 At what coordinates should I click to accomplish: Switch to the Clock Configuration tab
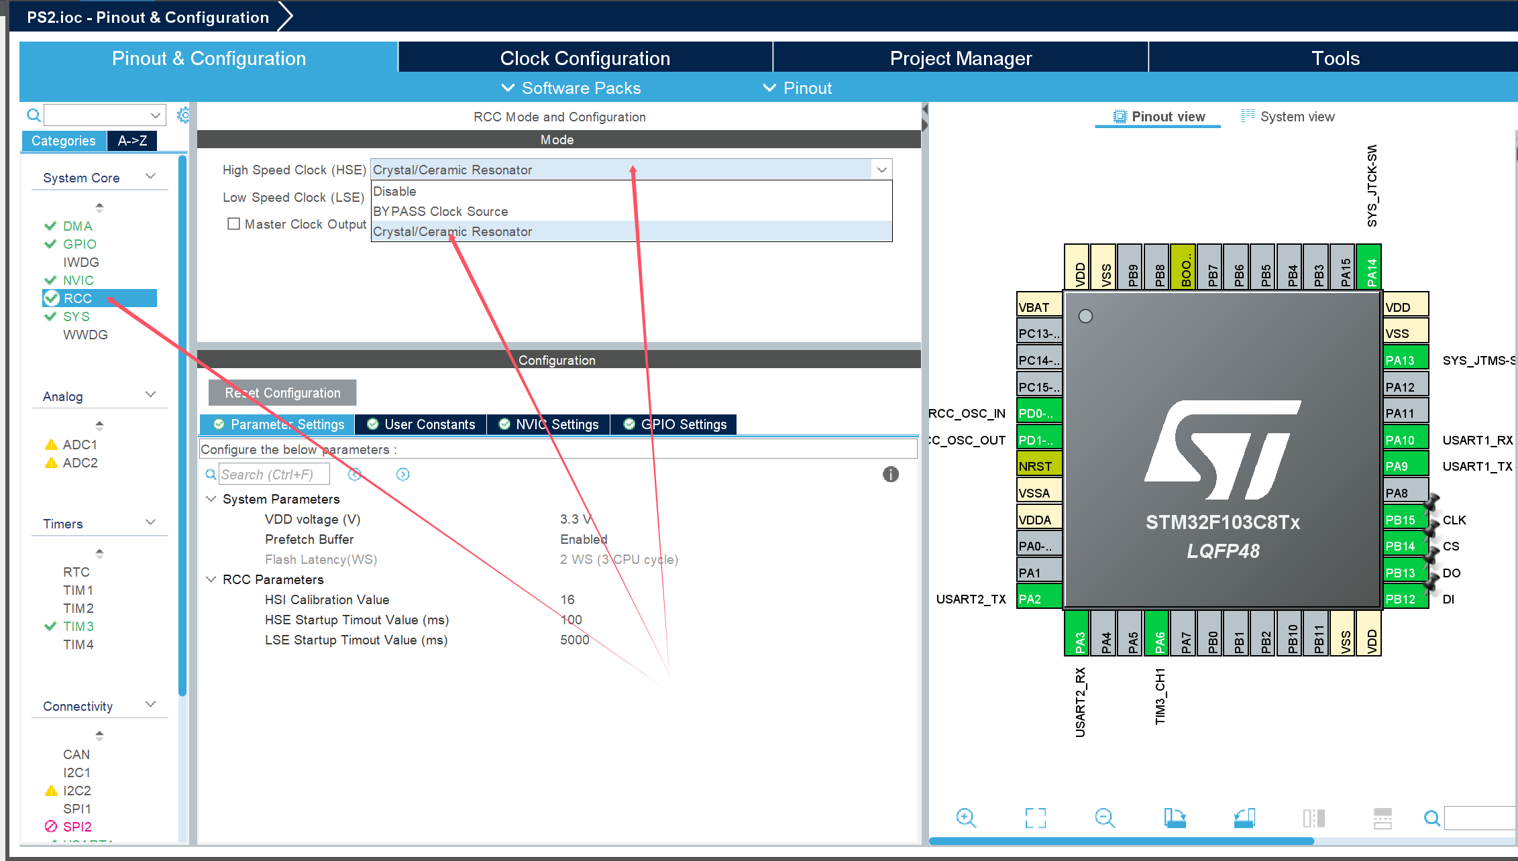click(x=584, y=58)
